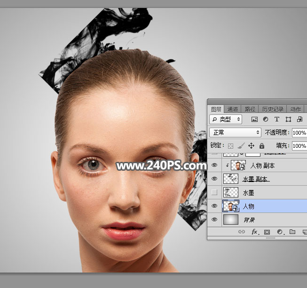Create new fill or adjustment layer
This screenshot has width=307, height=288.
280,232
